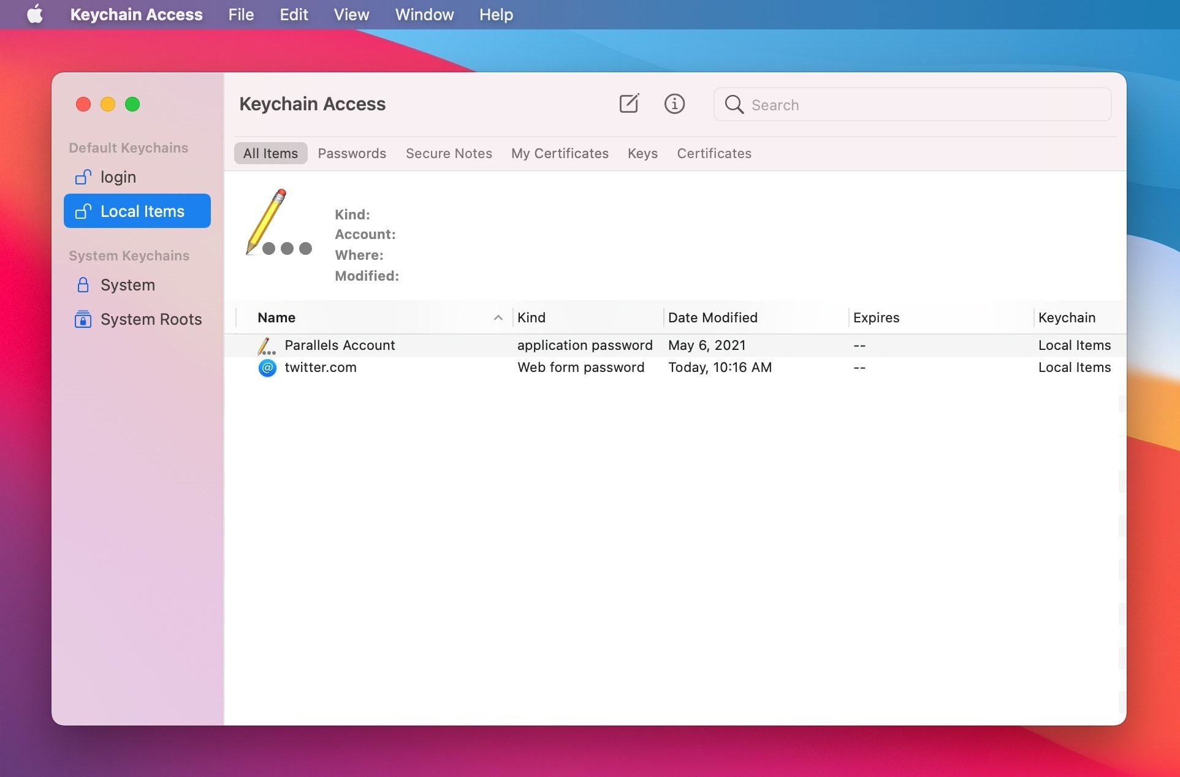Select the System keychain in the sidebar
The height and width of the screenshot is (777, 1180).
(128, 285)
